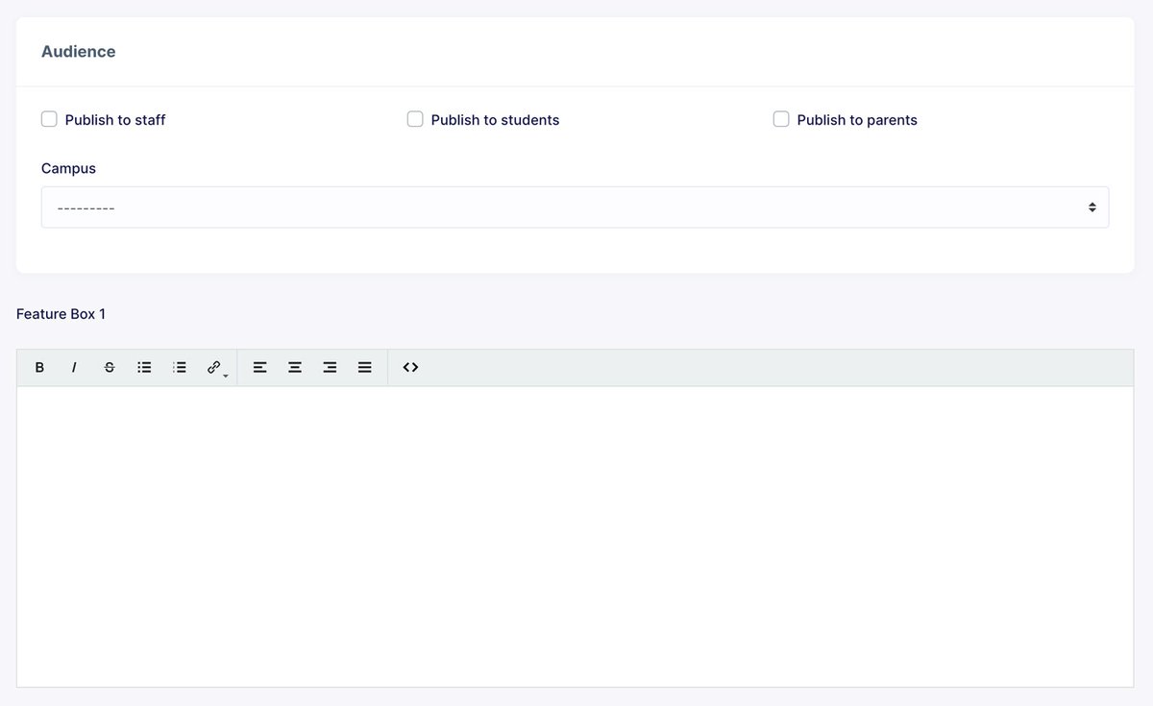Tick the Publish to students checkbox
The height and width of the screenshot is (706, 1153).
(x=415, y=119)
